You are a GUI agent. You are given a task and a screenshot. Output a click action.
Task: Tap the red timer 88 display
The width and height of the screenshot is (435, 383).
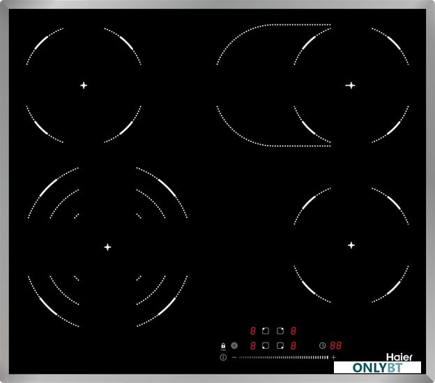pyautogui.click(x=335, y=345)
